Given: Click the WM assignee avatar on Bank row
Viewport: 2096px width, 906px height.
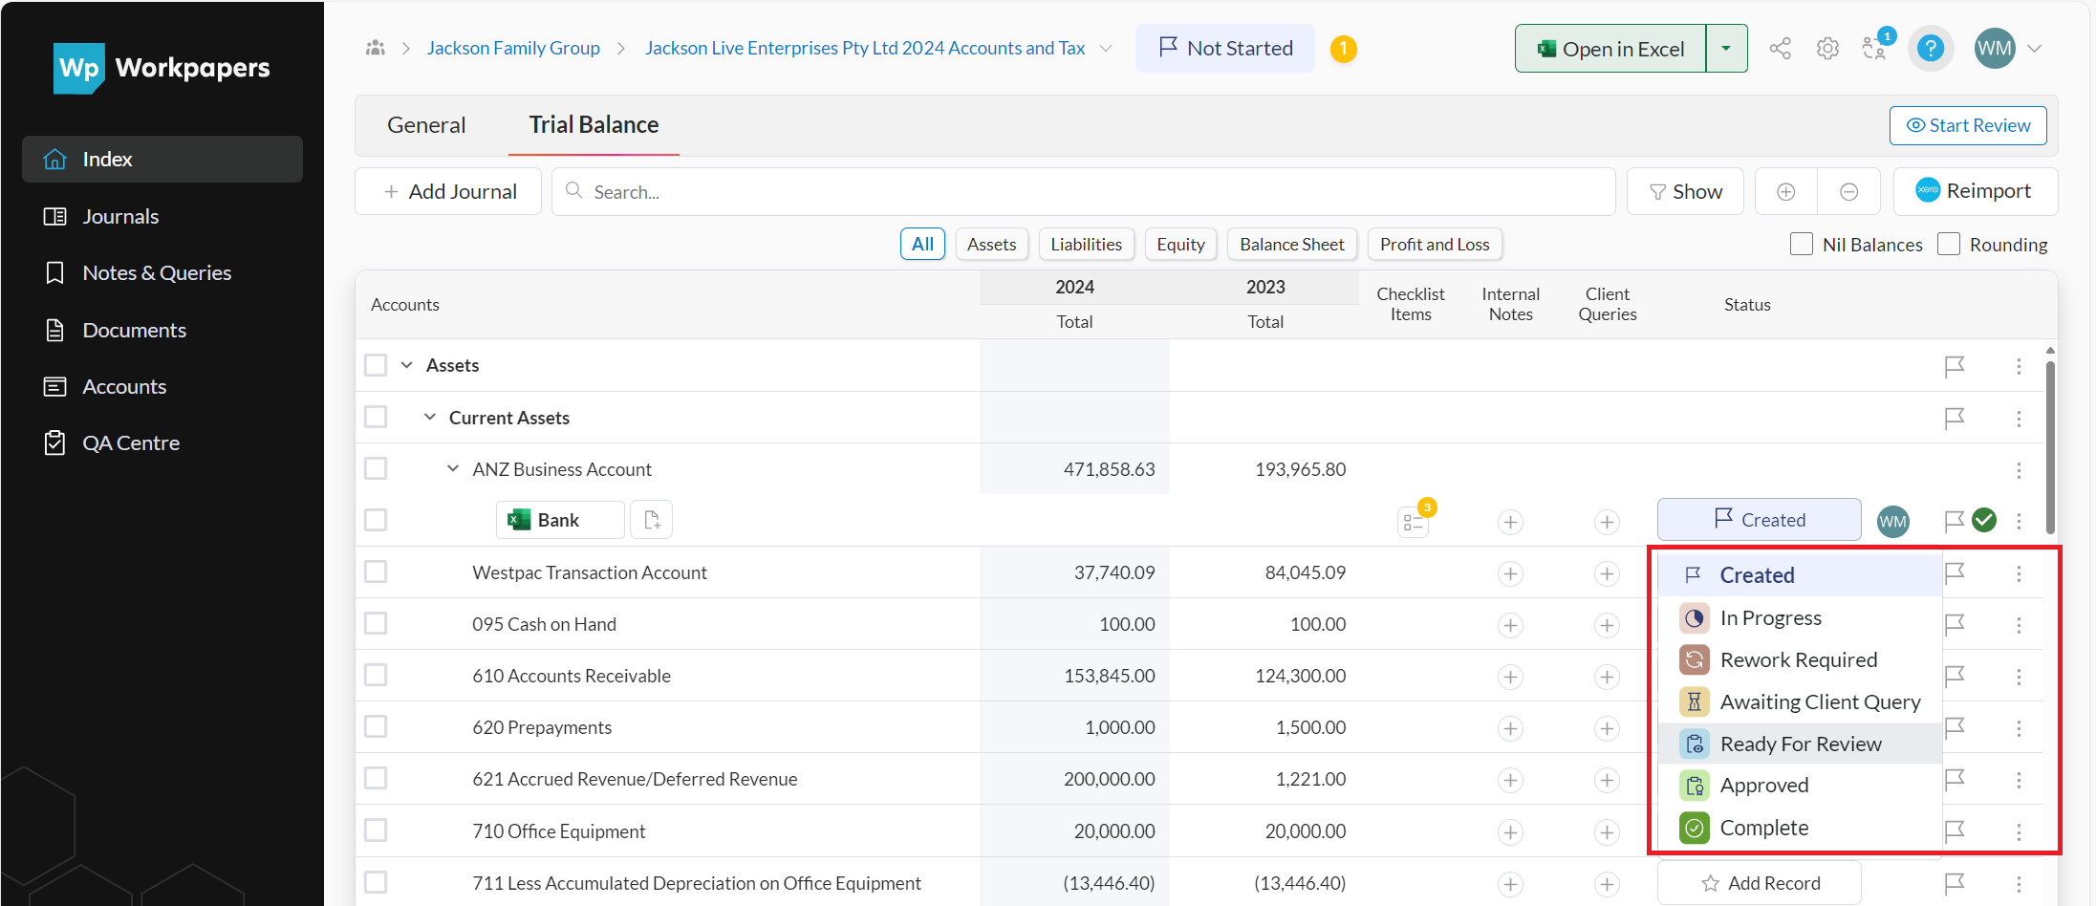Looking at the screenshot, I should 1892,522.
